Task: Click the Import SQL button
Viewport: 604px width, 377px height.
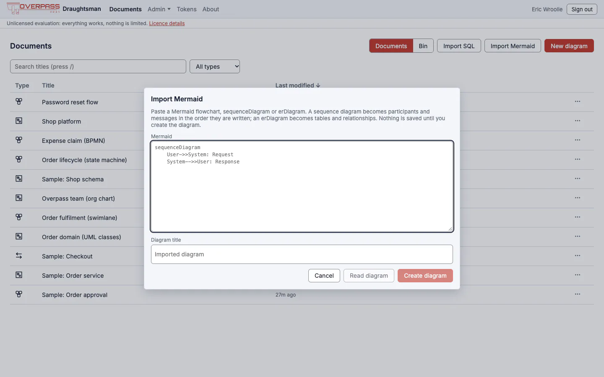Action: tap(459, 46)
